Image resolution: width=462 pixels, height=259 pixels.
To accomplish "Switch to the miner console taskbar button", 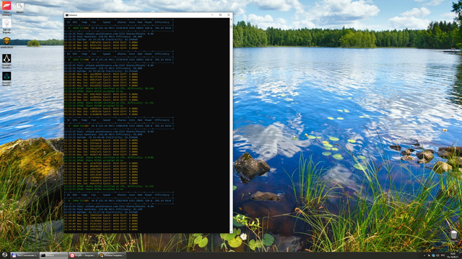I will 53,255.
